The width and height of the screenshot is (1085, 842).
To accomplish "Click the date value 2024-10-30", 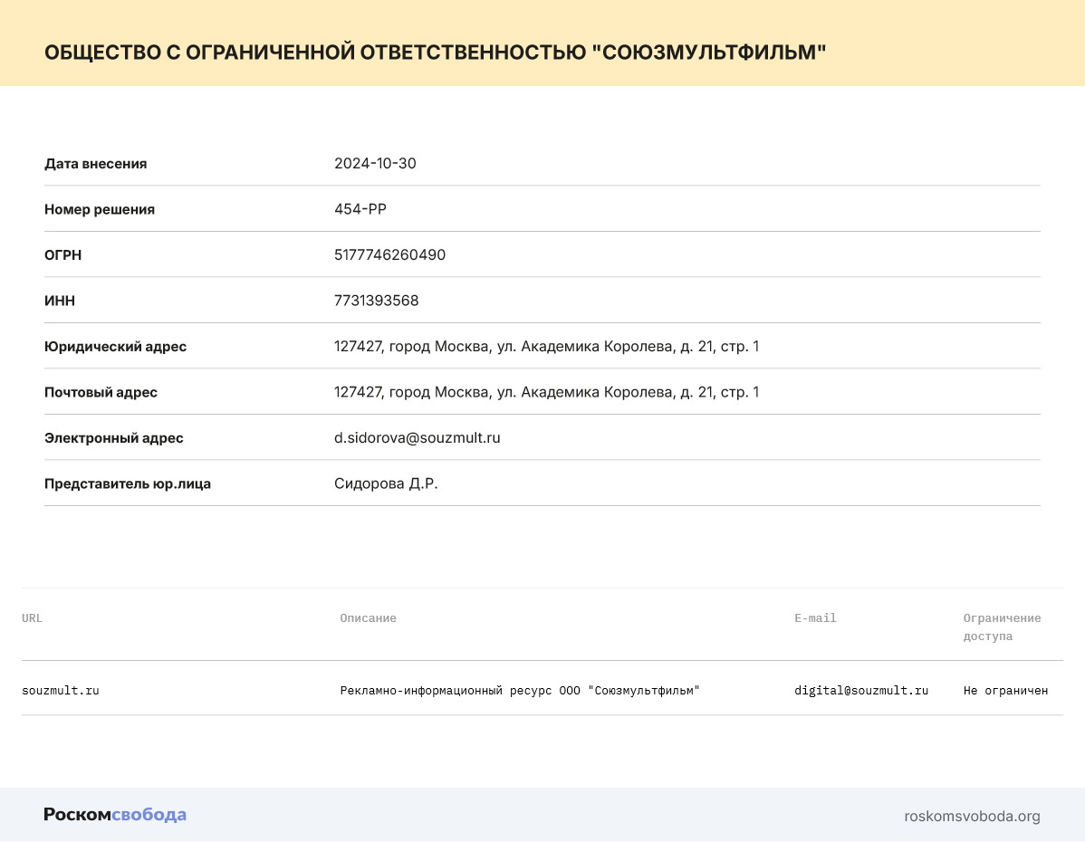I will pos(375,163).
